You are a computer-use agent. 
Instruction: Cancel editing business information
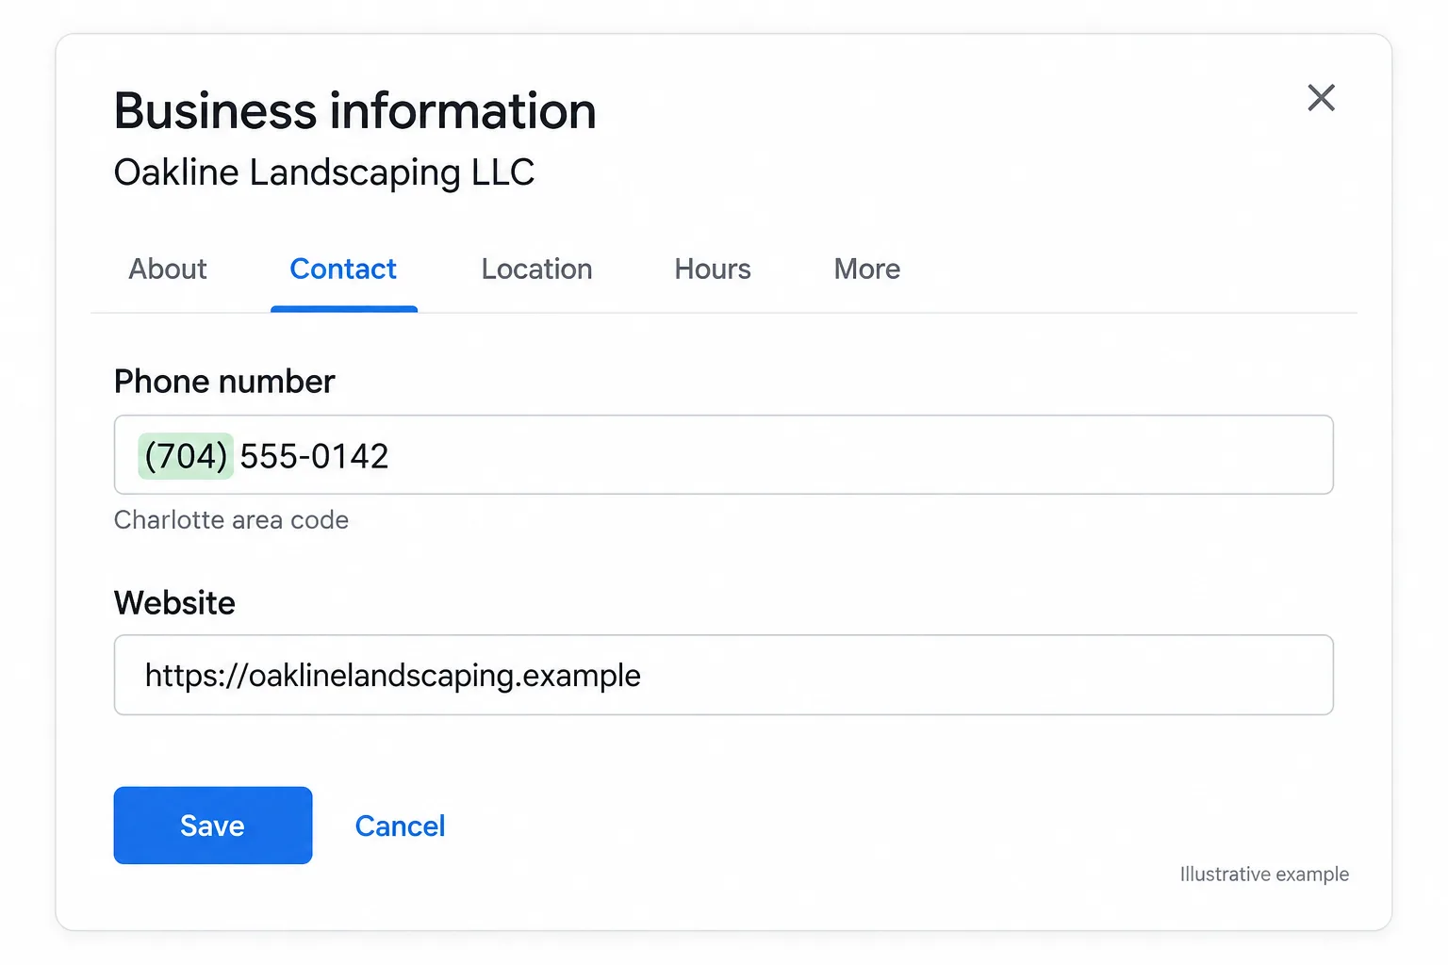[x=400, y=826]
